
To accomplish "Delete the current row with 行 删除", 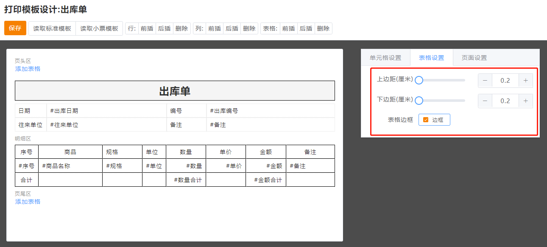I will (x=181, y=28).
